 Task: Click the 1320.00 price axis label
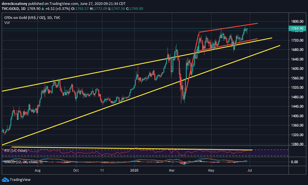pos(297,135)
